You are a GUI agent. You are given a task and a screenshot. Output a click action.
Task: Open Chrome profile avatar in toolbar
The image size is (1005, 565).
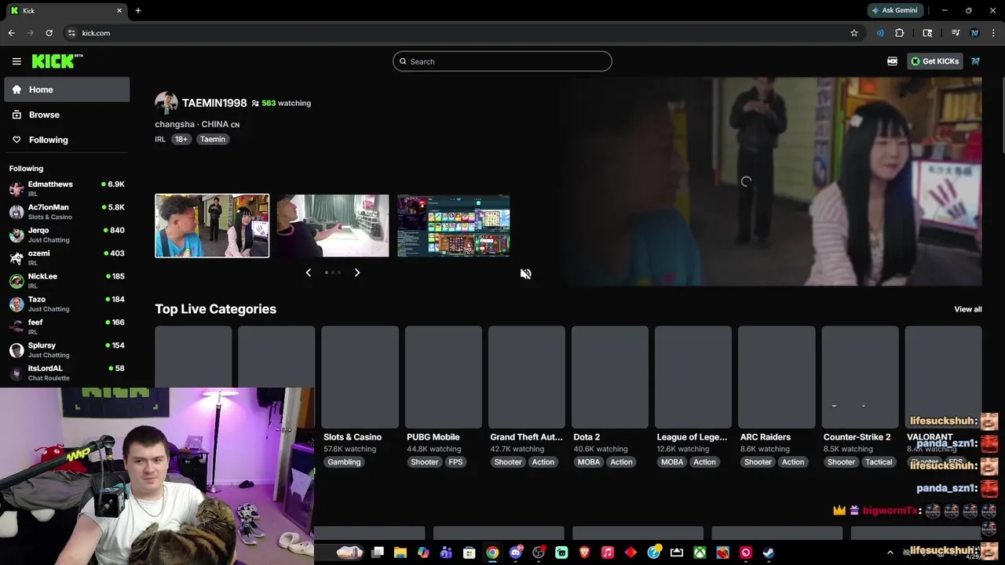pos(974,33)
